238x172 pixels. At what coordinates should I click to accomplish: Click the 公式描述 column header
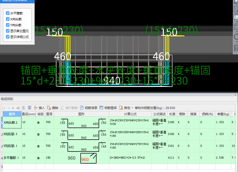click(x=159, y=114)
